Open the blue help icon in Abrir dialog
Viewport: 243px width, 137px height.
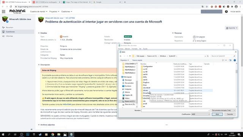(235, 60)
